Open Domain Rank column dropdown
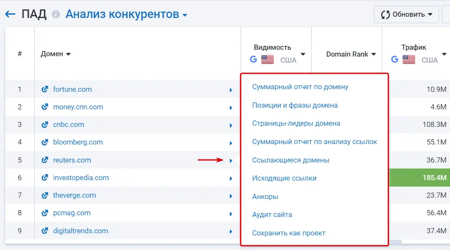The image size is (450, 250). pyautogui.click(x=374, y=54)
